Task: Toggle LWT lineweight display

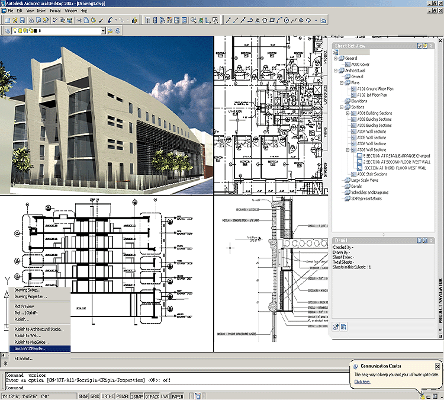Action: tap(165, 396)
